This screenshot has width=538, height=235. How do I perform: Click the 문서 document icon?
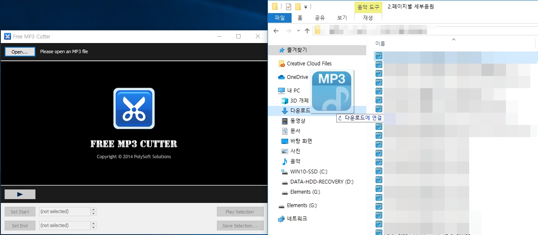tap(285, 131)
